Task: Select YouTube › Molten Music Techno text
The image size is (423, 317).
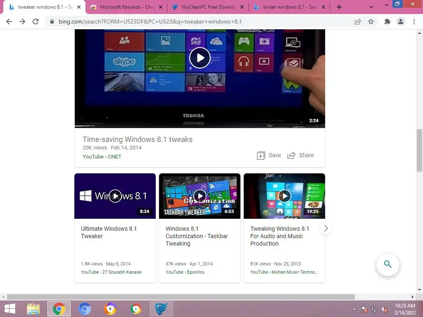Action: [284, 272]
